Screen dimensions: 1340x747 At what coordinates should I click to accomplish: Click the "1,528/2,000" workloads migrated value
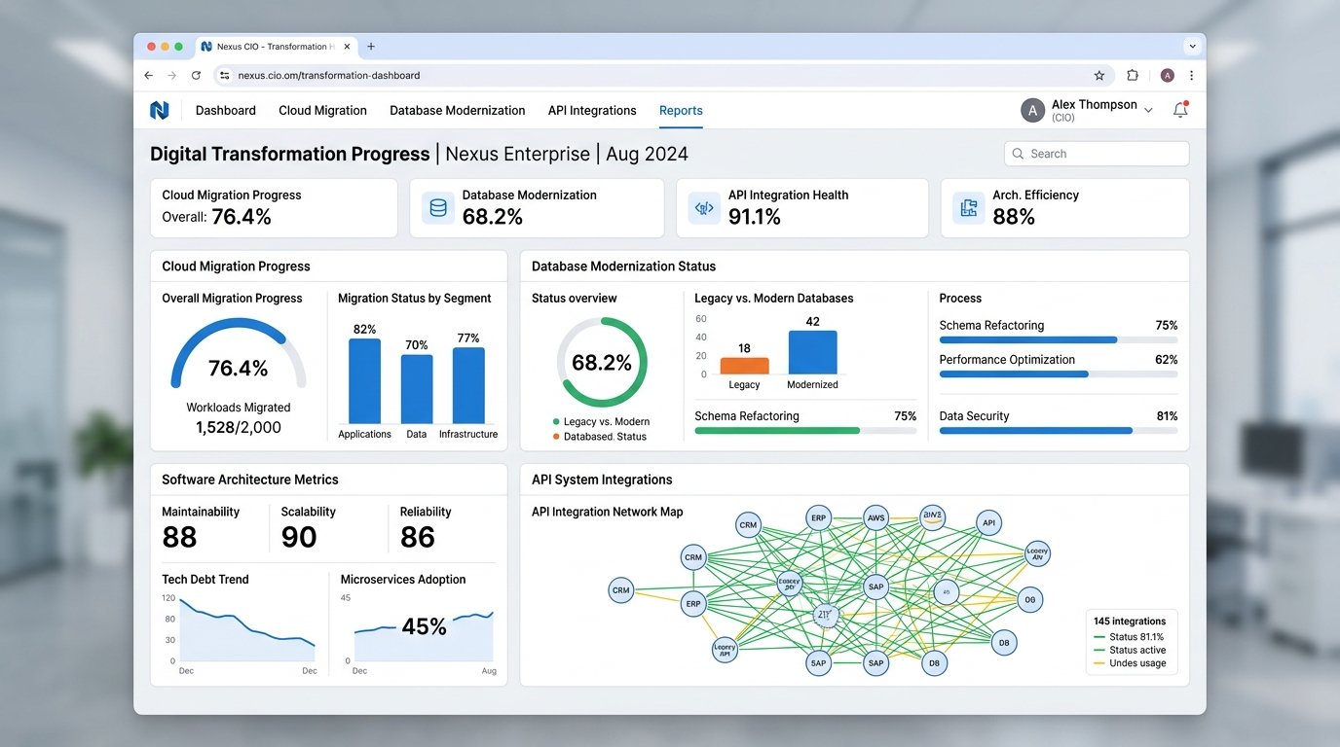click(239, 427)
